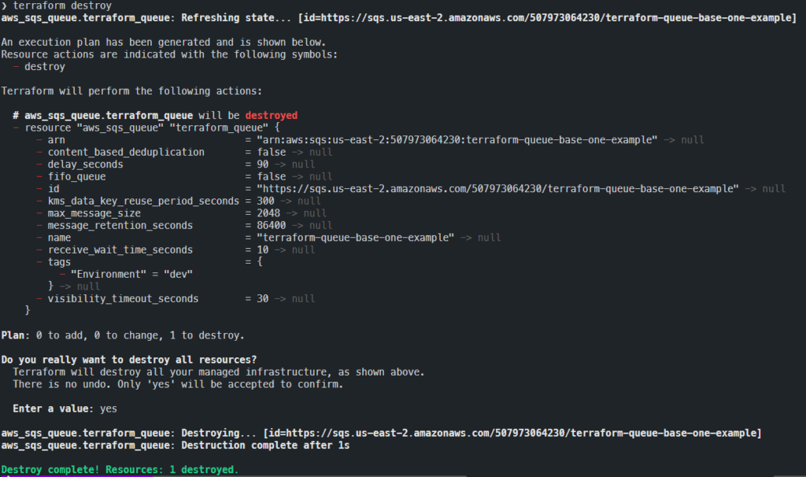Viewport: 806px width, 477px height.
Task: Click the value 300
Action: coord(266,201)
